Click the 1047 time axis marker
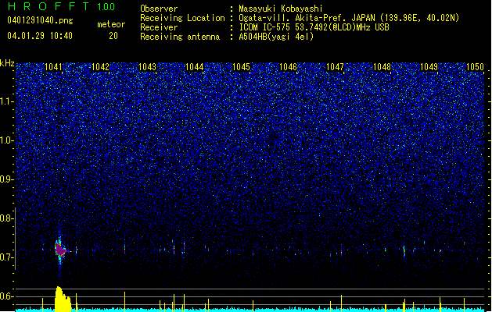 tap(335, 67)
